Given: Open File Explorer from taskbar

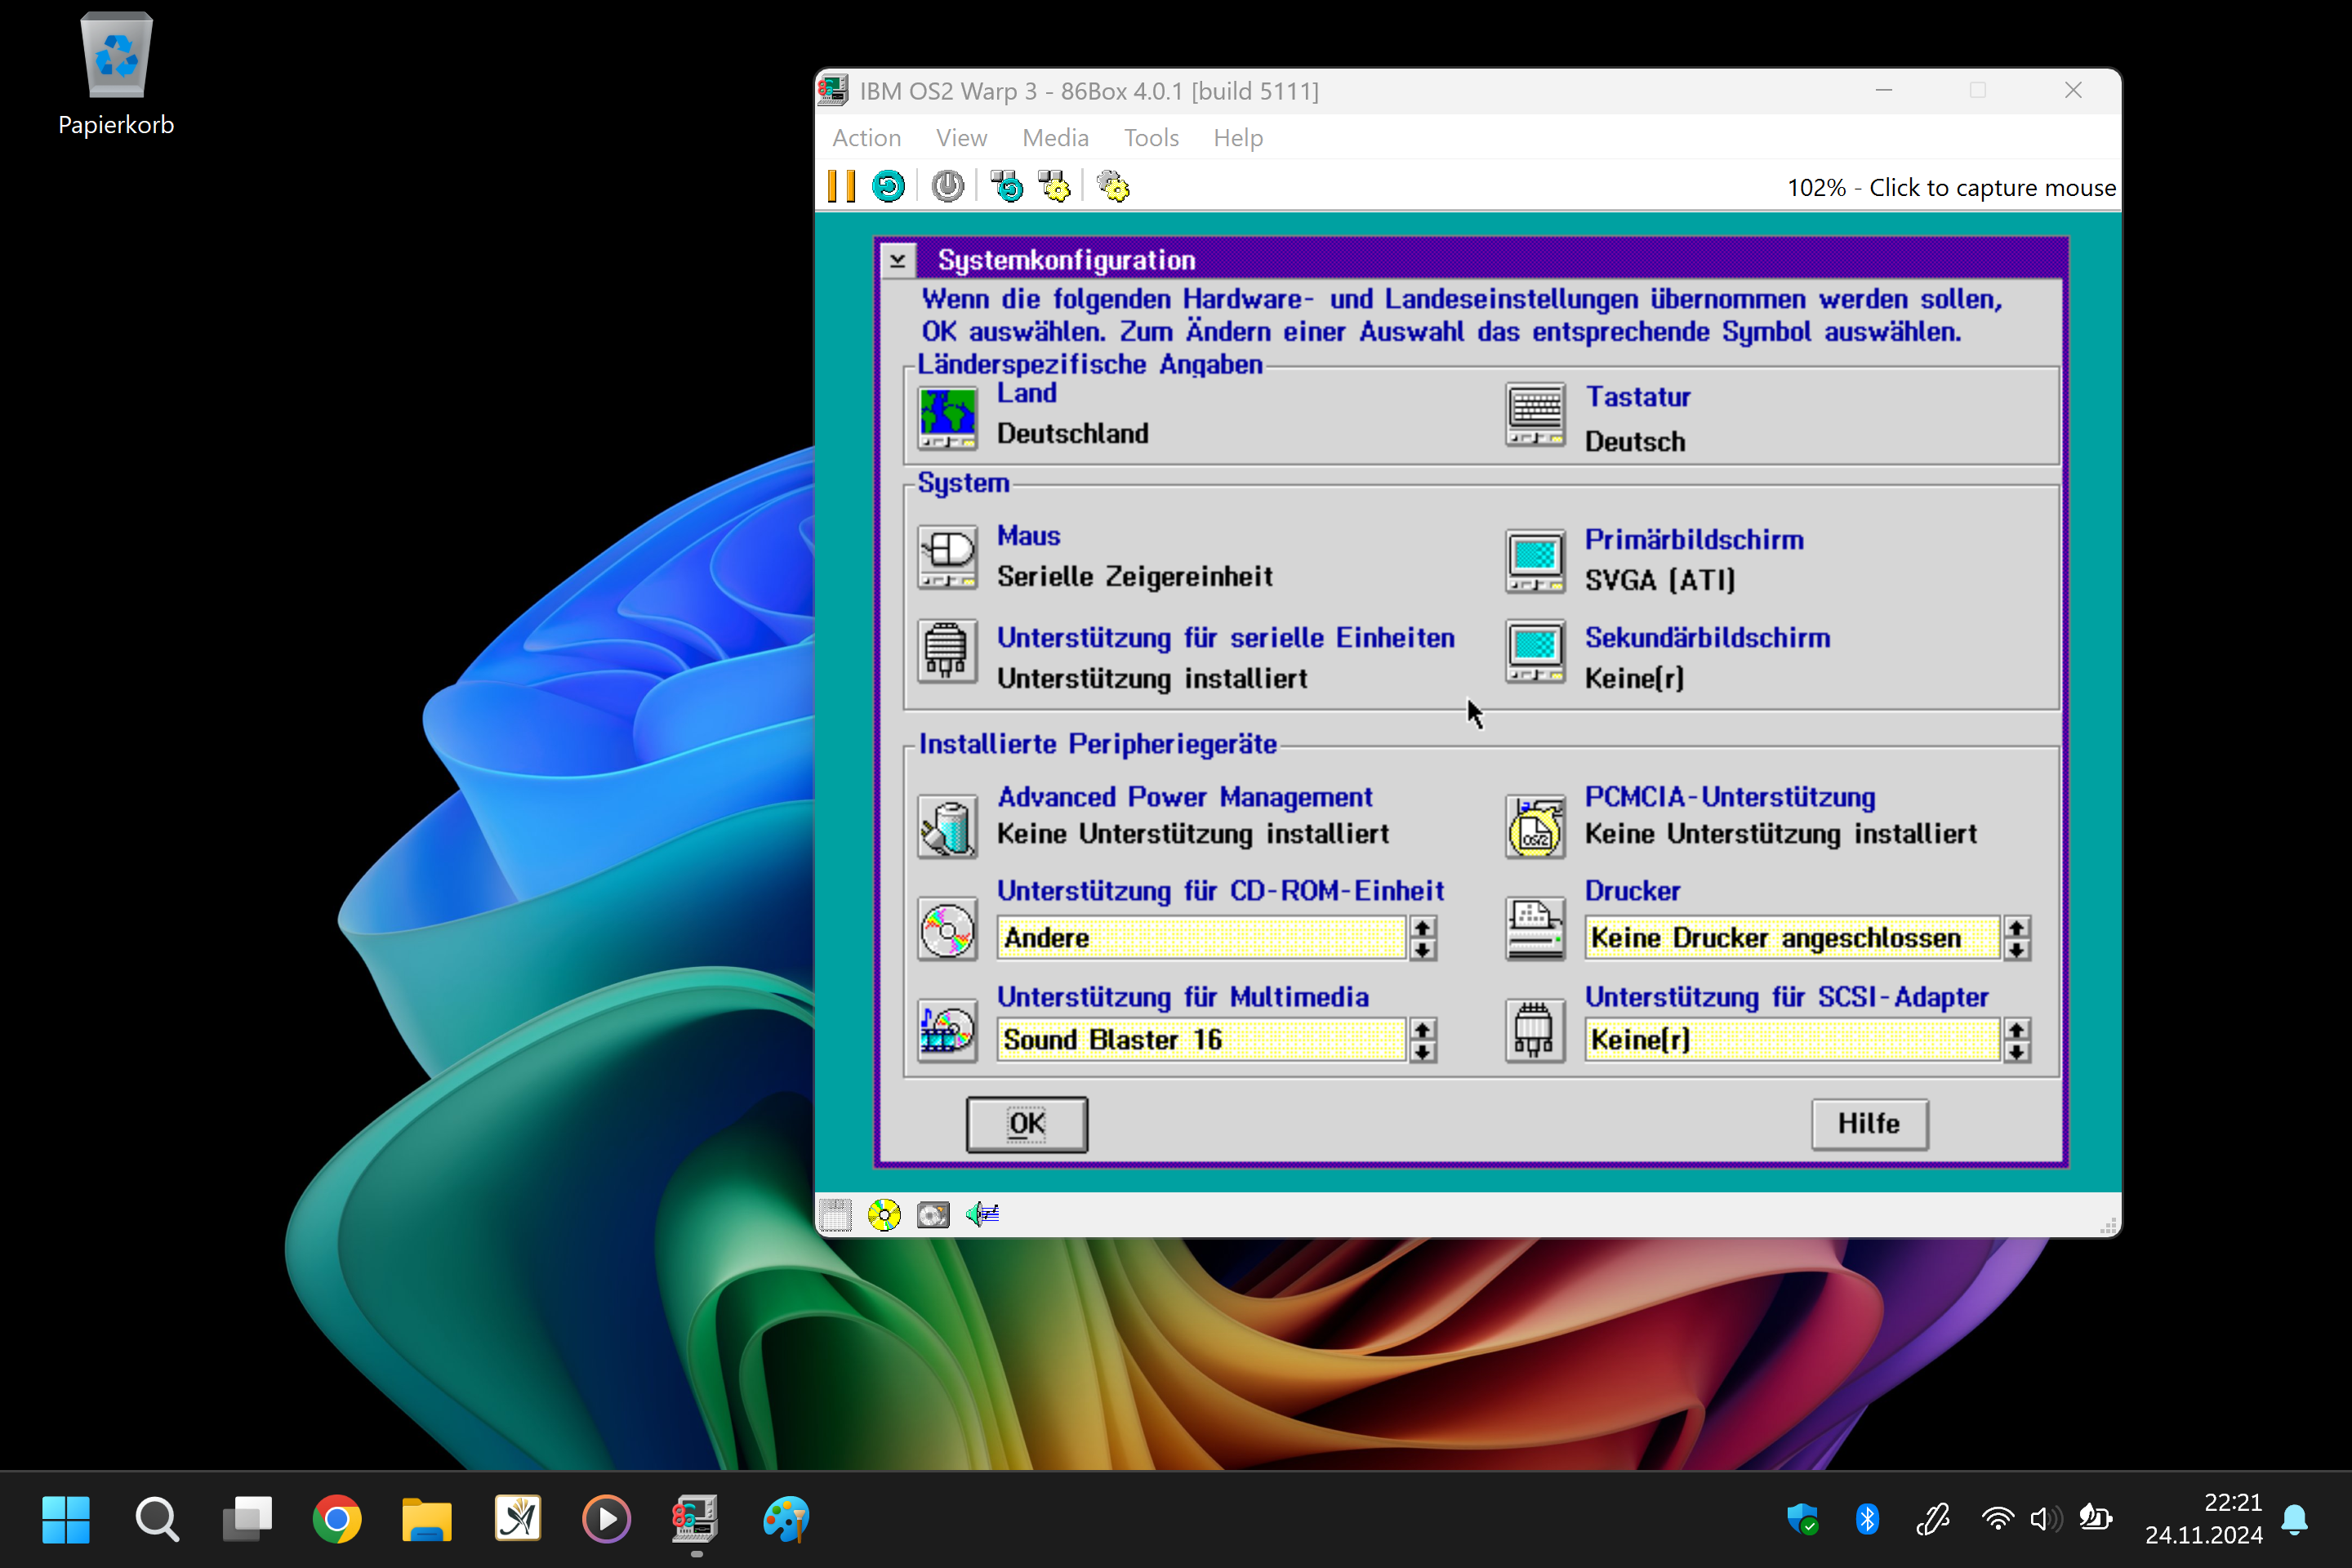Looking at the screenshot, I should pos(427,1520).
